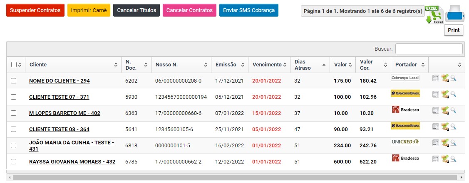The image size is (469, 183).
Task: Open client link M LOPES BARRETO ME - 402
Action: click(x=65, y=113)
